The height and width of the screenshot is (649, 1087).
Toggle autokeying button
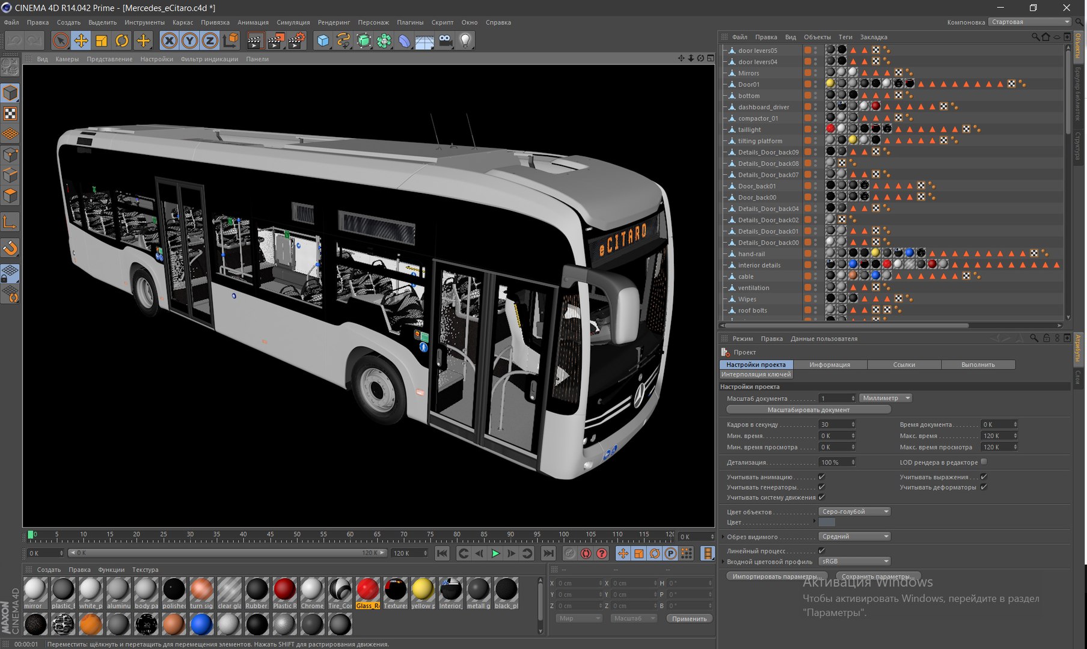click(x=586, y=553)
